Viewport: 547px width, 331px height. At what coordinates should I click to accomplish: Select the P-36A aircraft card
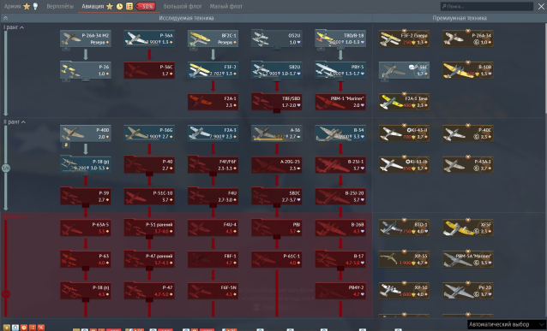149,38
